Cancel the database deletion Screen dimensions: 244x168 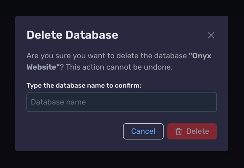point(143,131)
